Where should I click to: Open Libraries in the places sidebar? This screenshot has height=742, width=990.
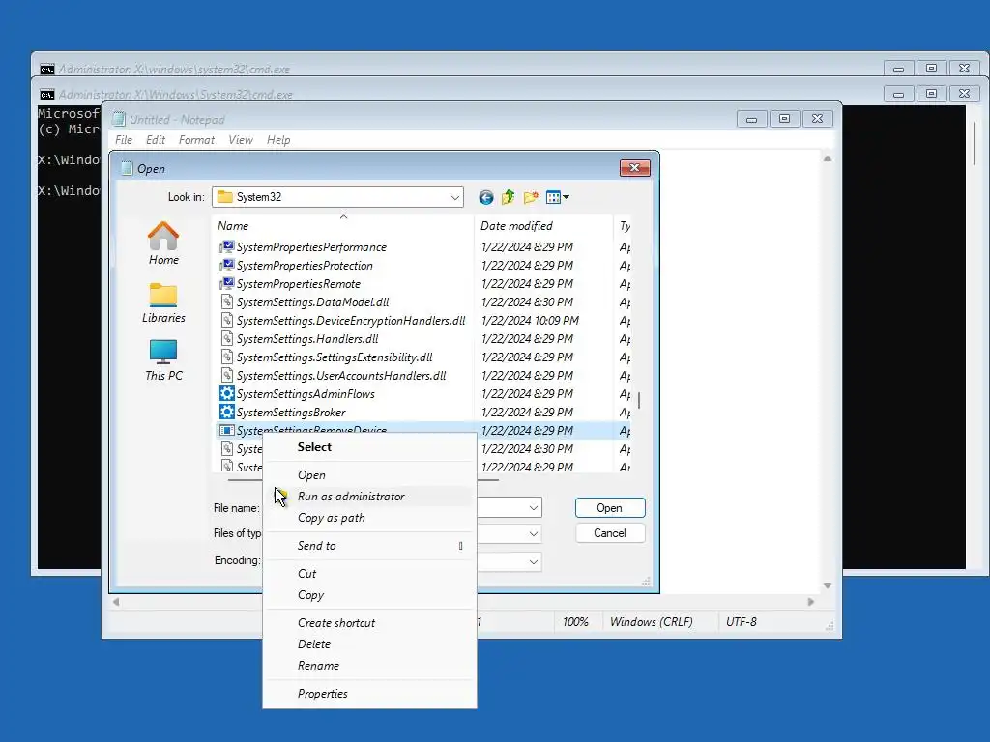(163, 302)
